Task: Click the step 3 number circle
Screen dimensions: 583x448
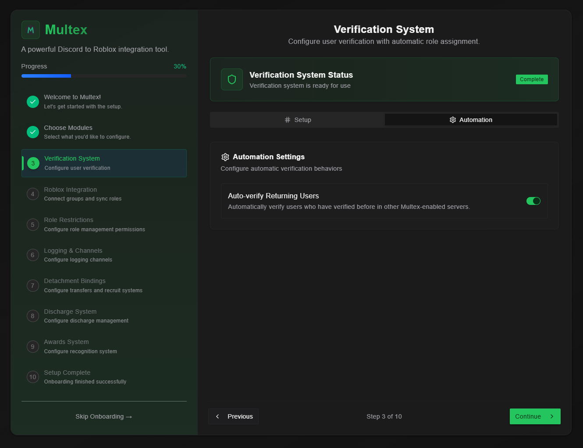Action: pyautogui.click(x=33, y=163)
